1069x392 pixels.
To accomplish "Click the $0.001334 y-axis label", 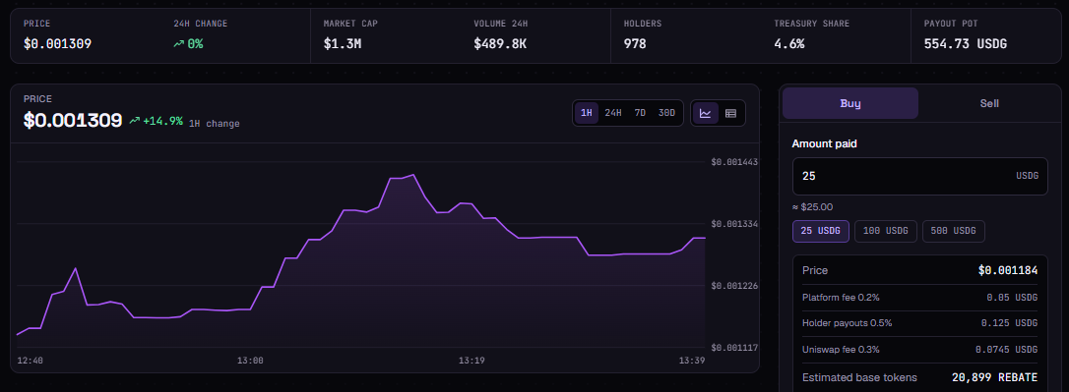I will point(734,224).
